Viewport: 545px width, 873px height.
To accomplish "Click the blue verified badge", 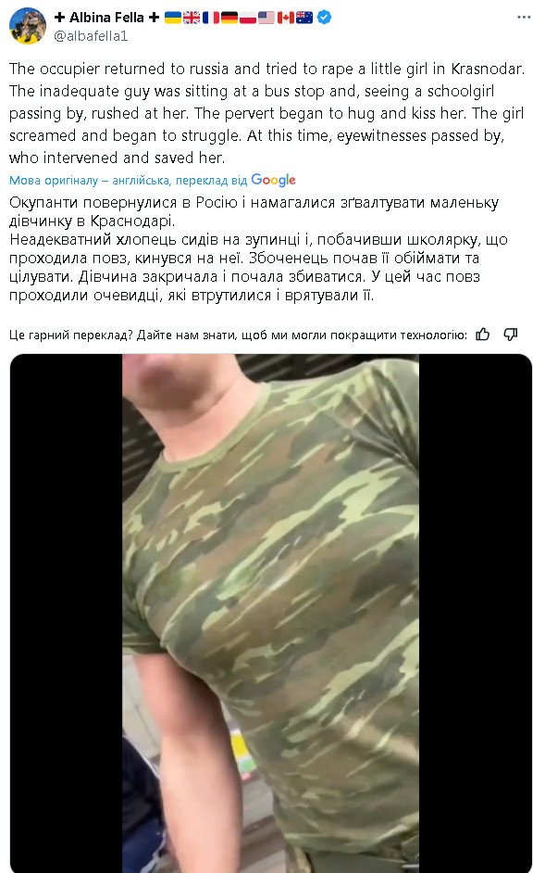I will (324, 18).
